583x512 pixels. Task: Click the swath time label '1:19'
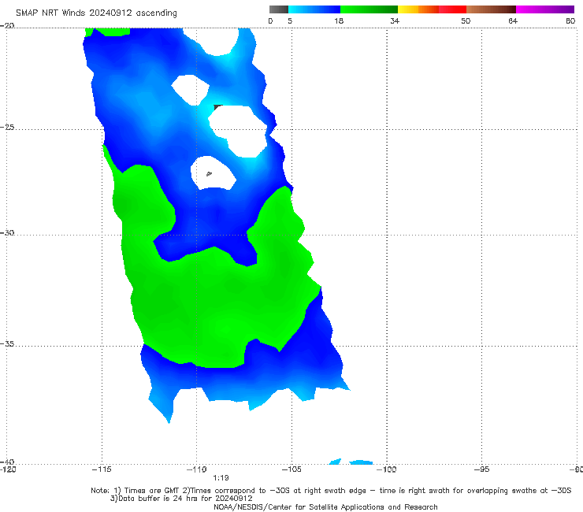pos(221,478)
